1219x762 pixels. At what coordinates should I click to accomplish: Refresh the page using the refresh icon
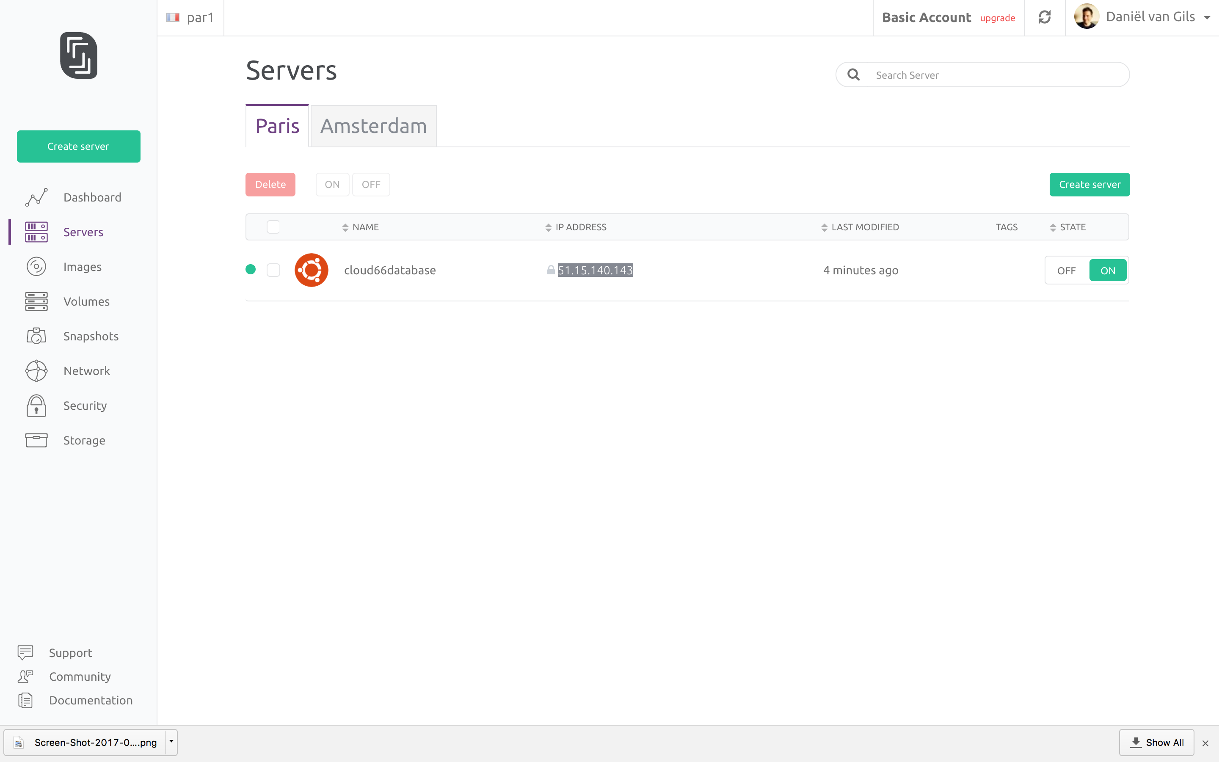coord(1045,17)
